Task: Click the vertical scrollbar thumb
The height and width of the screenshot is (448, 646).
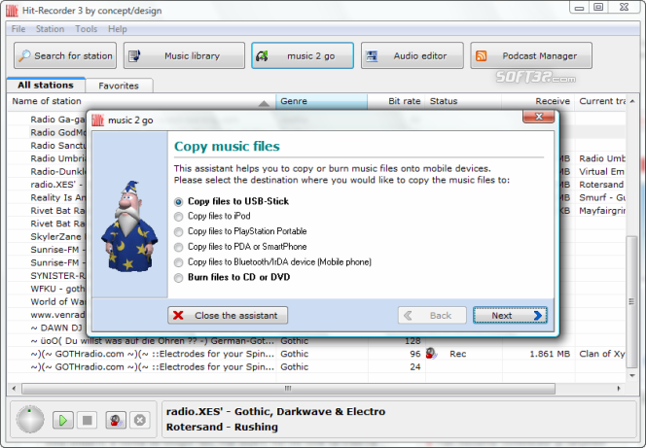Action: click(631, 301)
